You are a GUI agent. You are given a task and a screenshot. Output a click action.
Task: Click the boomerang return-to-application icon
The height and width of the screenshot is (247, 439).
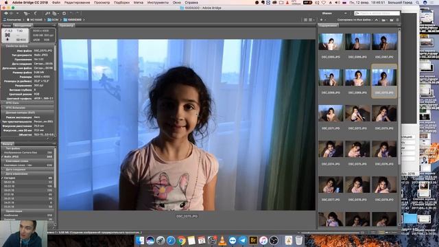point(36,13)
